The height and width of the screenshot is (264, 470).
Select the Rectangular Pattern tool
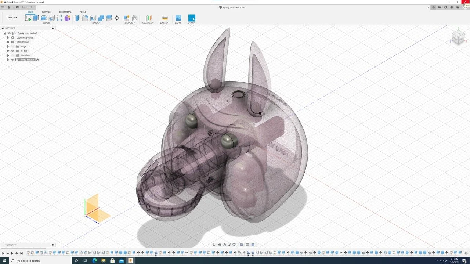(x=59, y=18)
